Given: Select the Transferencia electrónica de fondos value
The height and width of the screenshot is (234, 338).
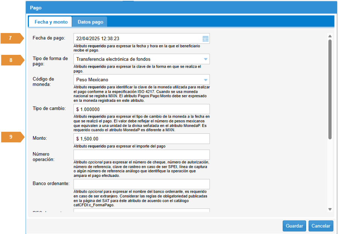Looking at the screenshot, I should coord(113,59).
